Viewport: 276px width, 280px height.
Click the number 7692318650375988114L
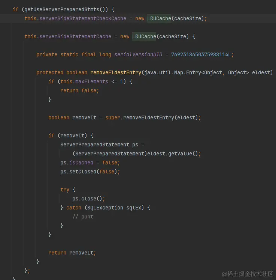tap(201, 55)
